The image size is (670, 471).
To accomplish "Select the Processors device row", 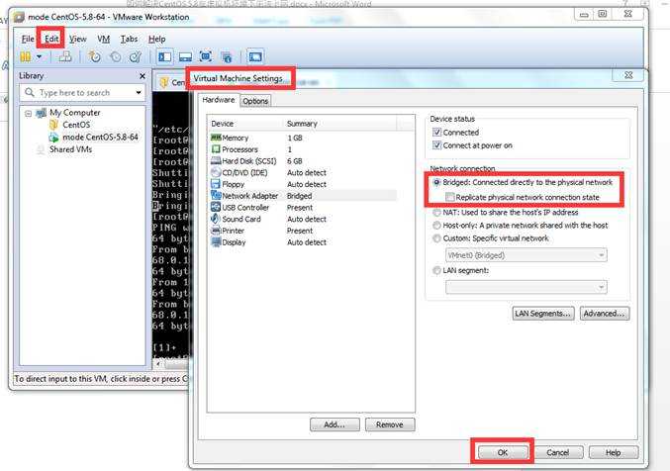I will tap(304, 149).
